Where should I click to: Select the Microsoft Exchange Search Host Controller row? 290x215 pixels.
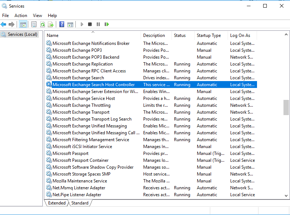click(151, 85)
